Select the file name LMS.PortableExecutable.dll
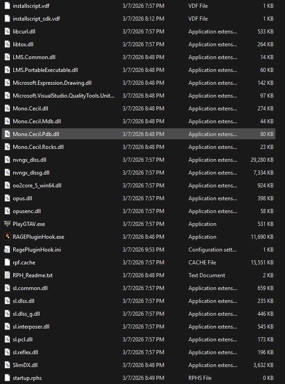The image size is (285, 384). tap(45, 70)
